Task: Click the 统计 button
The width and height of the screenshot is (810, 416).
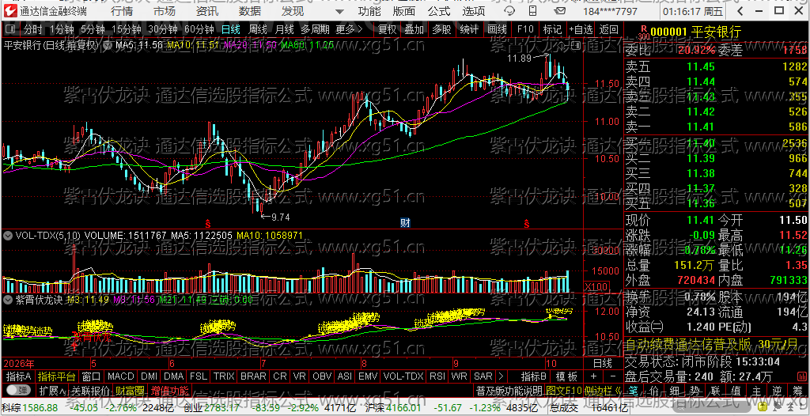Action: tap(469, 29)
